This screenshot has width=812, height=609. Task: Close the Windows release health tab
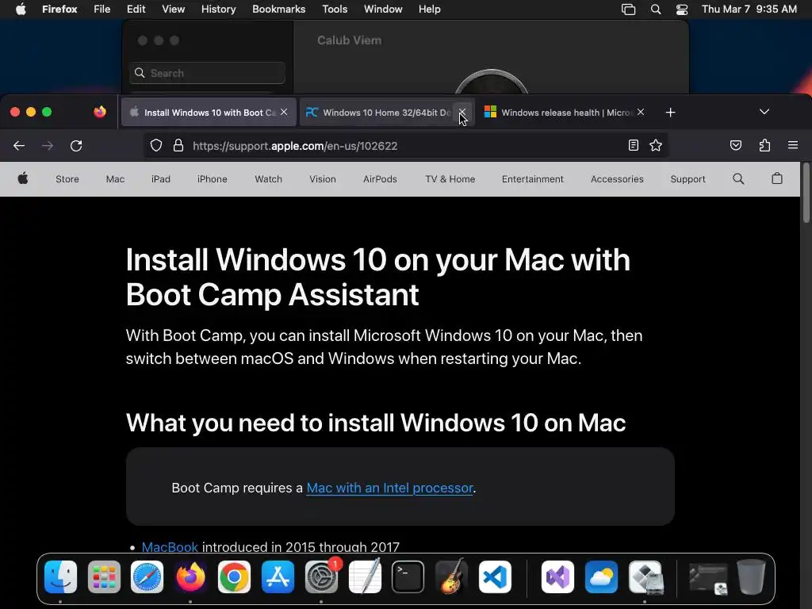641,113
